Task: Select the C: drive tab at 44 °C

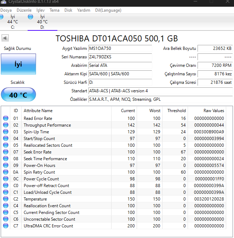Action: (12, 22)
